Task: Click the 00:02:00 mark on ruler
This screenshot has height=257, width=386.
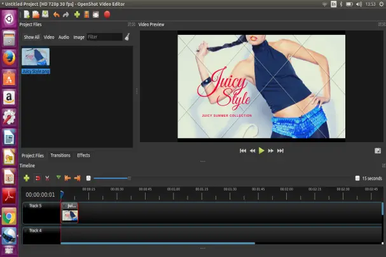Action: tap(286, 189)
